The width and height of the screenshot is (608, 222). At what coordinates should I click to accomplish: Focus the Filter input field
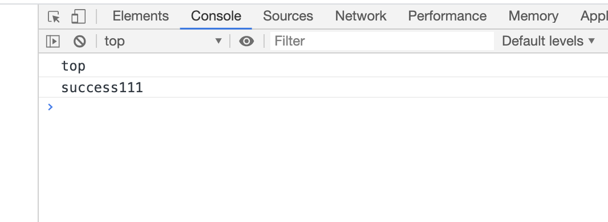coord(382,41)
